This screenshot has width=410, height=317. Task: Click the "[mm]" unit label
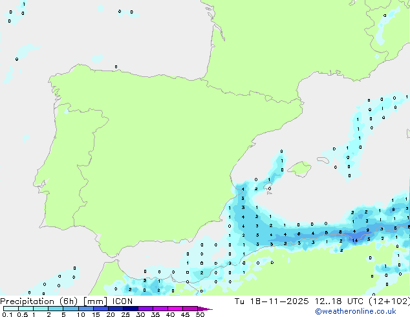pyautogui.click(x=96, y=301)
